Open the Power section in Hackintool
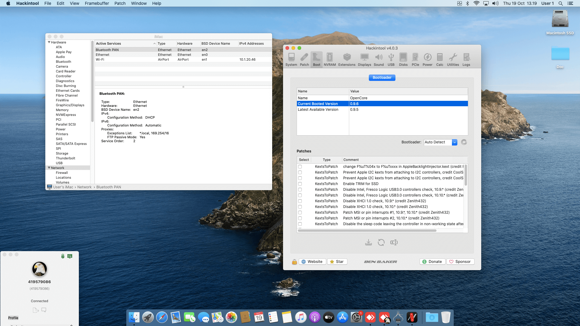Image resolution: width=580 pixels, height=326 pixels. tap(427, 59)
